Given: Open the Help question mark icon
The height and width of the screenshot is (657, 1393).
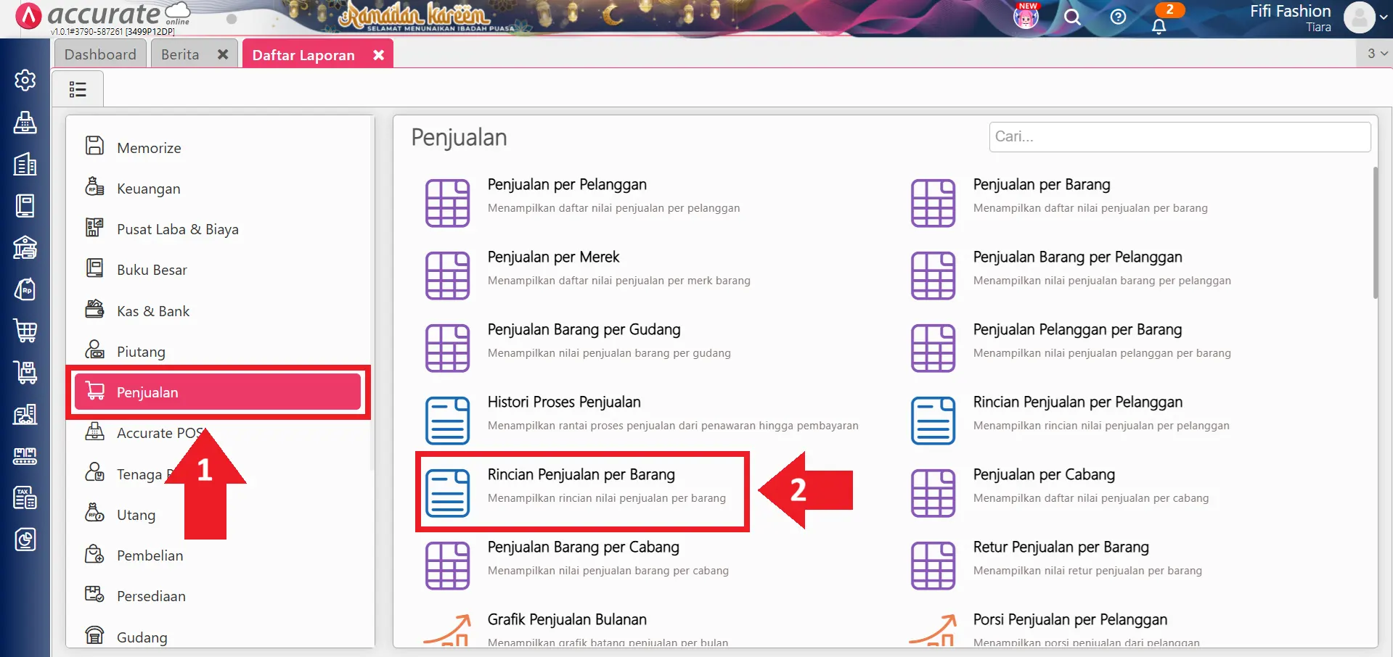Looking at the screenshot, I should (1118, 17).
